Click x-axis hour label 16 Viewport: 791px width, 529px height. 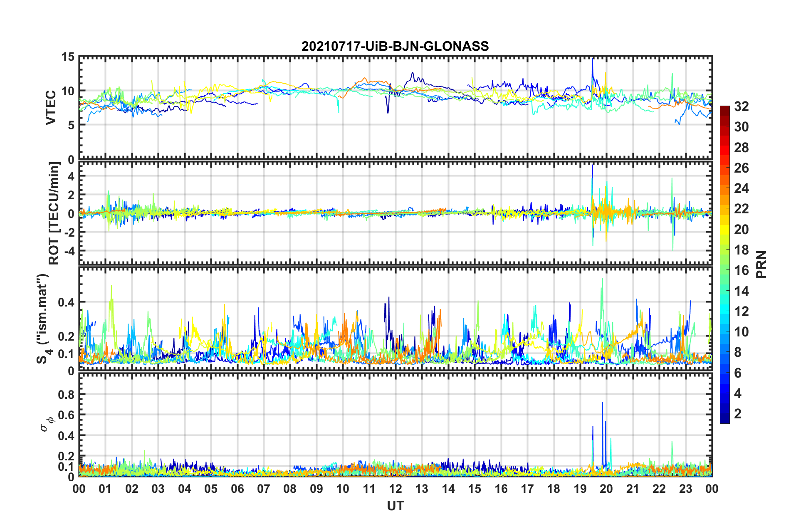click(x=501, y=489)
